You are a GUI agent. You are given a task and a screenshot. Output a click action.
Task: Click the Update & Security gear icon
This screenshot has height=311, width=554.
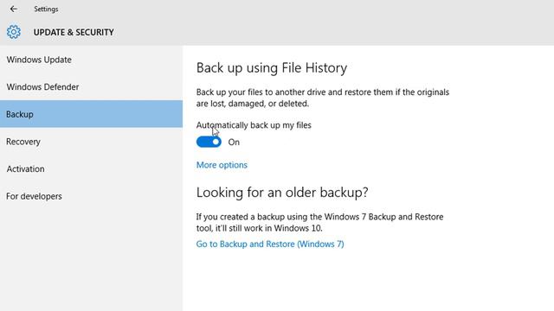tap(14, 32)
